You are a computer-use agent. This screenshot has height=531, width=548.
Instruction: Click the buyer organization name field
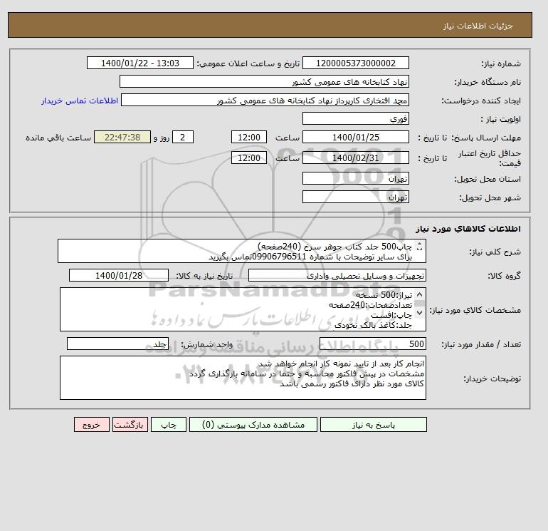(x=264, y=81)
